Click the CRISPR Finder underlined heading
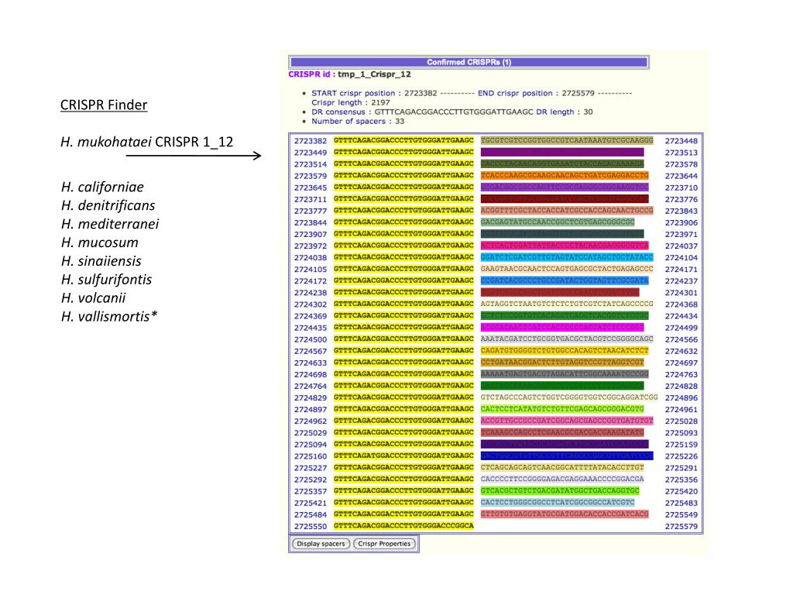Viewport: 793px width, 595px height. point(104,105)
